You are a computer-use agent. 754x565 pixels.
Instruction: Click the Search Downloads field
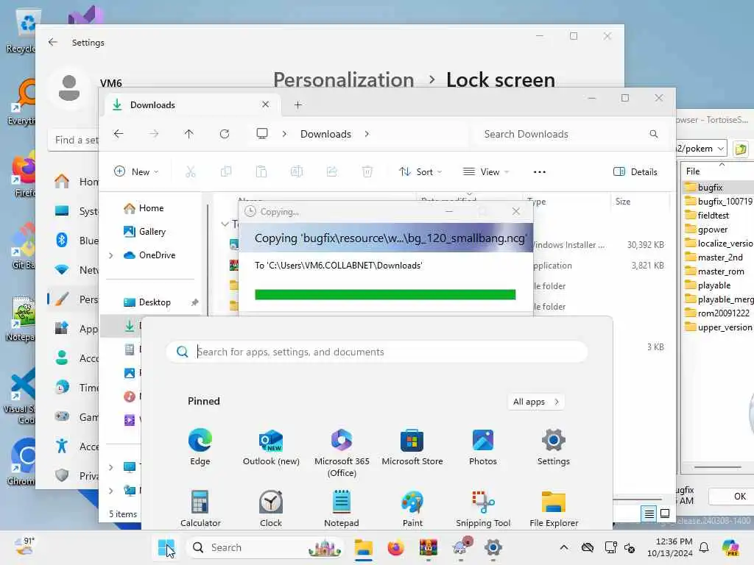[571, 134]
